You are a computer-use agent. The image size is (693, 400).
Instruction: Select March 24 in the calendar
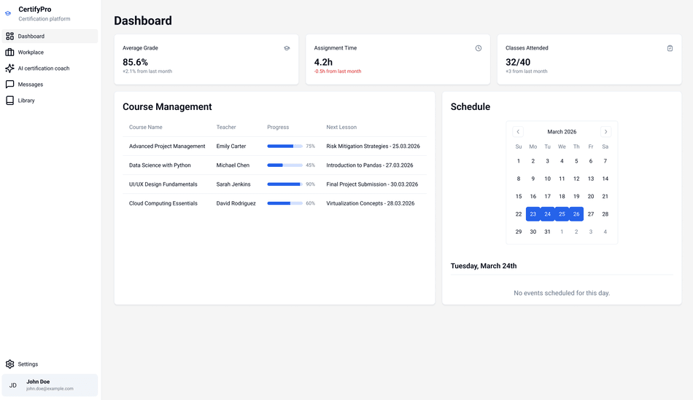pos(547,214)
